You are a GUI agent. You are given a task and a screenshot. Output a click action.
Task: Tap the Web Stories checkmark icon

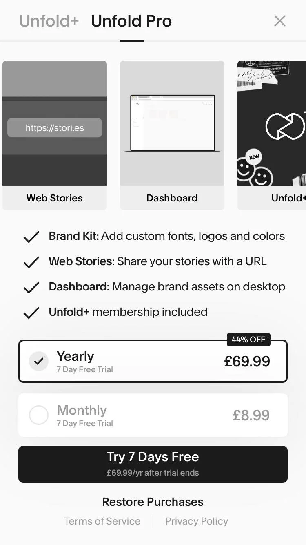pyautogui.click(x=31, y=262)
